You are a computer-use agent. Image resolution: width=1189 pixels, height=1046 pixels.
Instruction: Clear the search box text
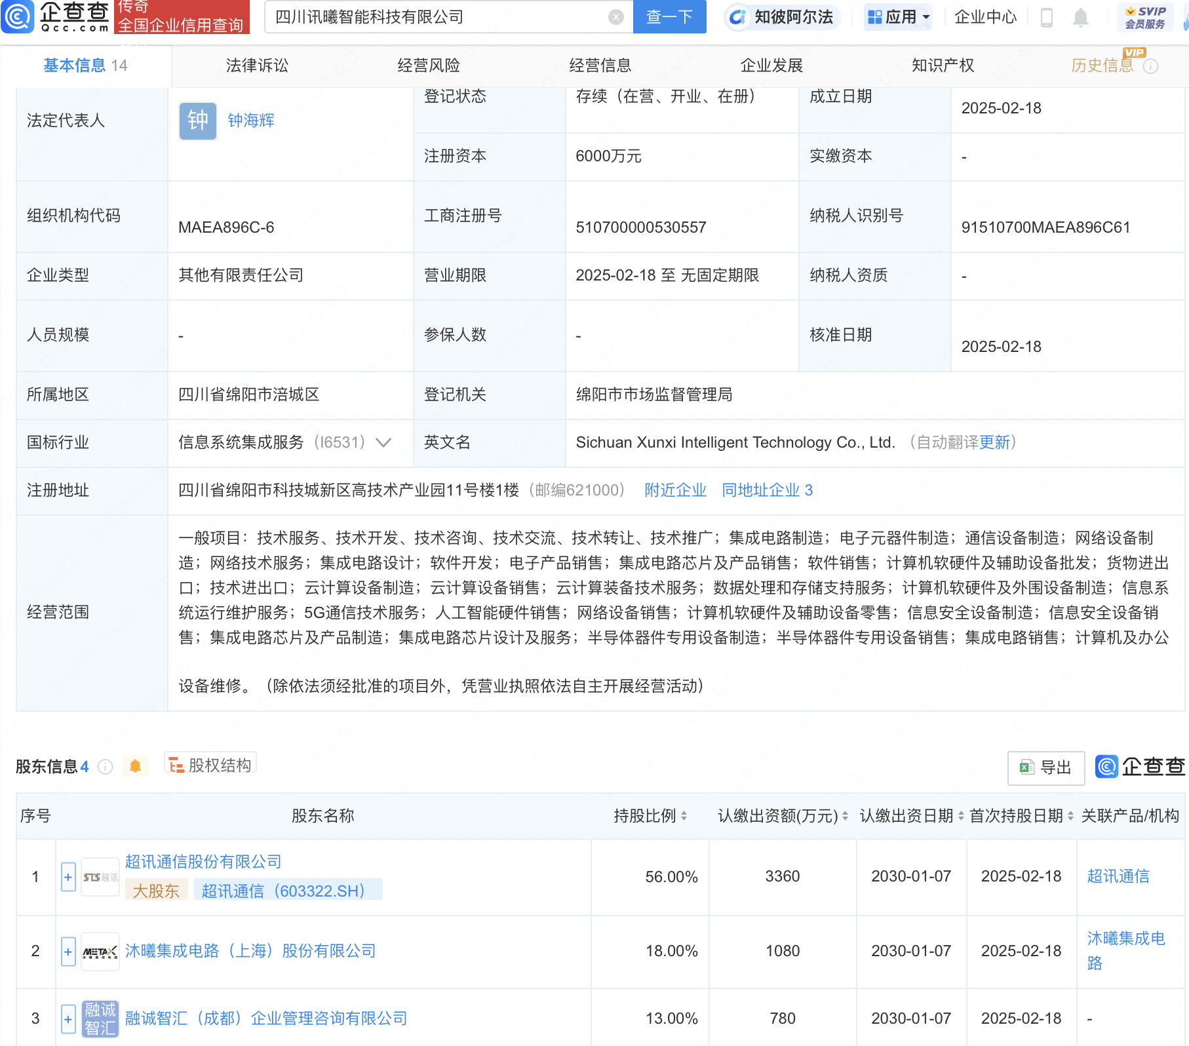(x=615, y=17)
